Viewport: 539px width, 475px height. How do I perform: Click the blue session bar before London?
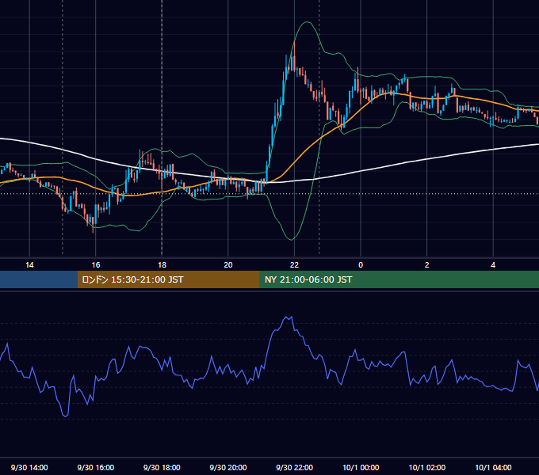[39, 279]
